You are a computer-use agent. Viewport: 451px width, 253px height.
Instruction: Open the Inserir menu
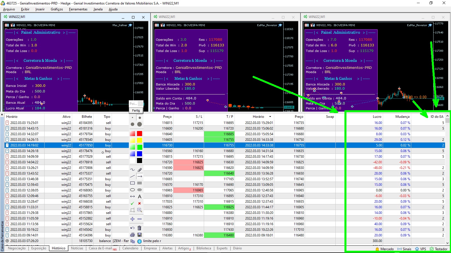[x=40, y=9]
